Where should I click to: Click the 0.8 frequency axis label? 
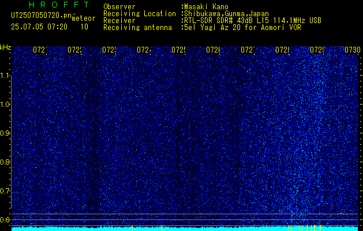5,162
